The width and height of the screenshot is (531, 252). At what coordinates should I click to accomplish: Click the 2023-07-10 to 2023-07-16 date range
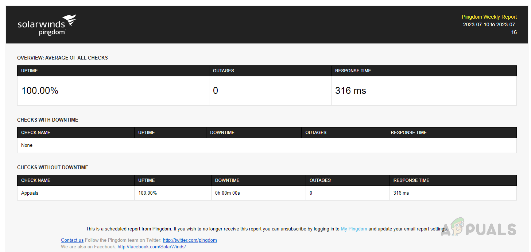coord(490,28)
